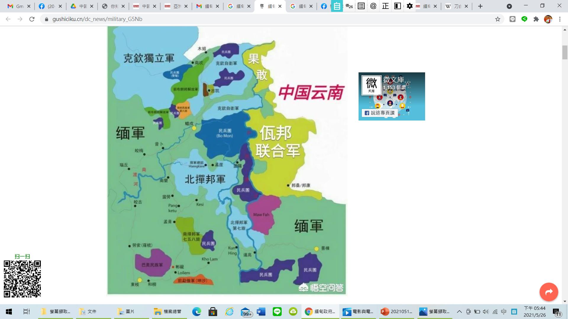Open a new browser tab
The width and height of the screenshot is (568, 319).
pos(480,6)
